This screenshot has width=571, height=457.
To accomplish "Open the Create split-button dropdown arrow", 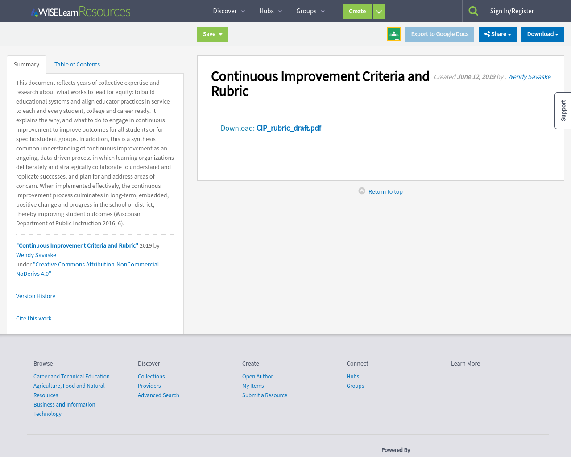I will pos(378,11).
